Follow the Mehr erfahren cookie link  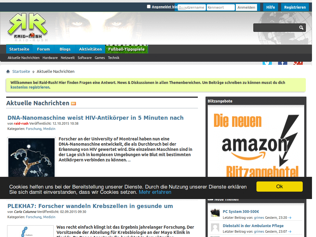pyautogui.click(x=155, y=192)
